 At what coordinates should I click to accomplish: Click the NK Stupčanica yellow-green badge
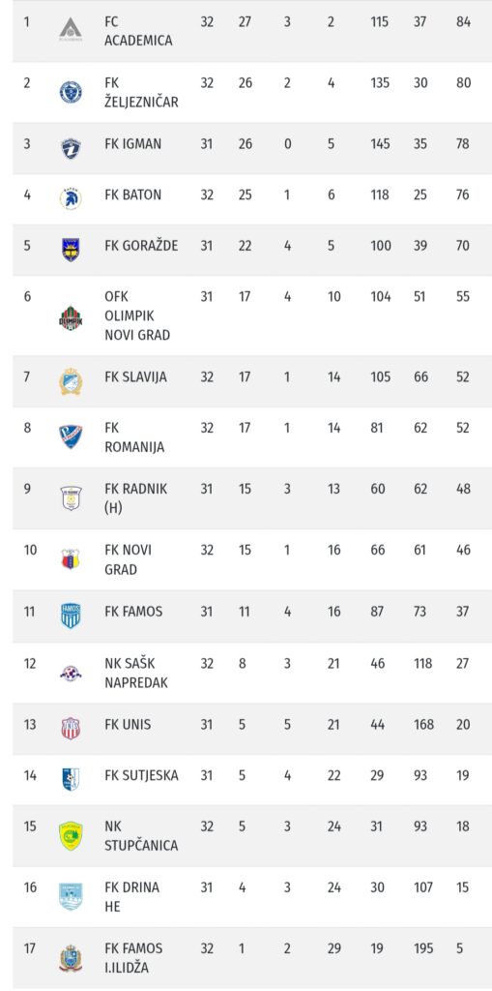71,835
